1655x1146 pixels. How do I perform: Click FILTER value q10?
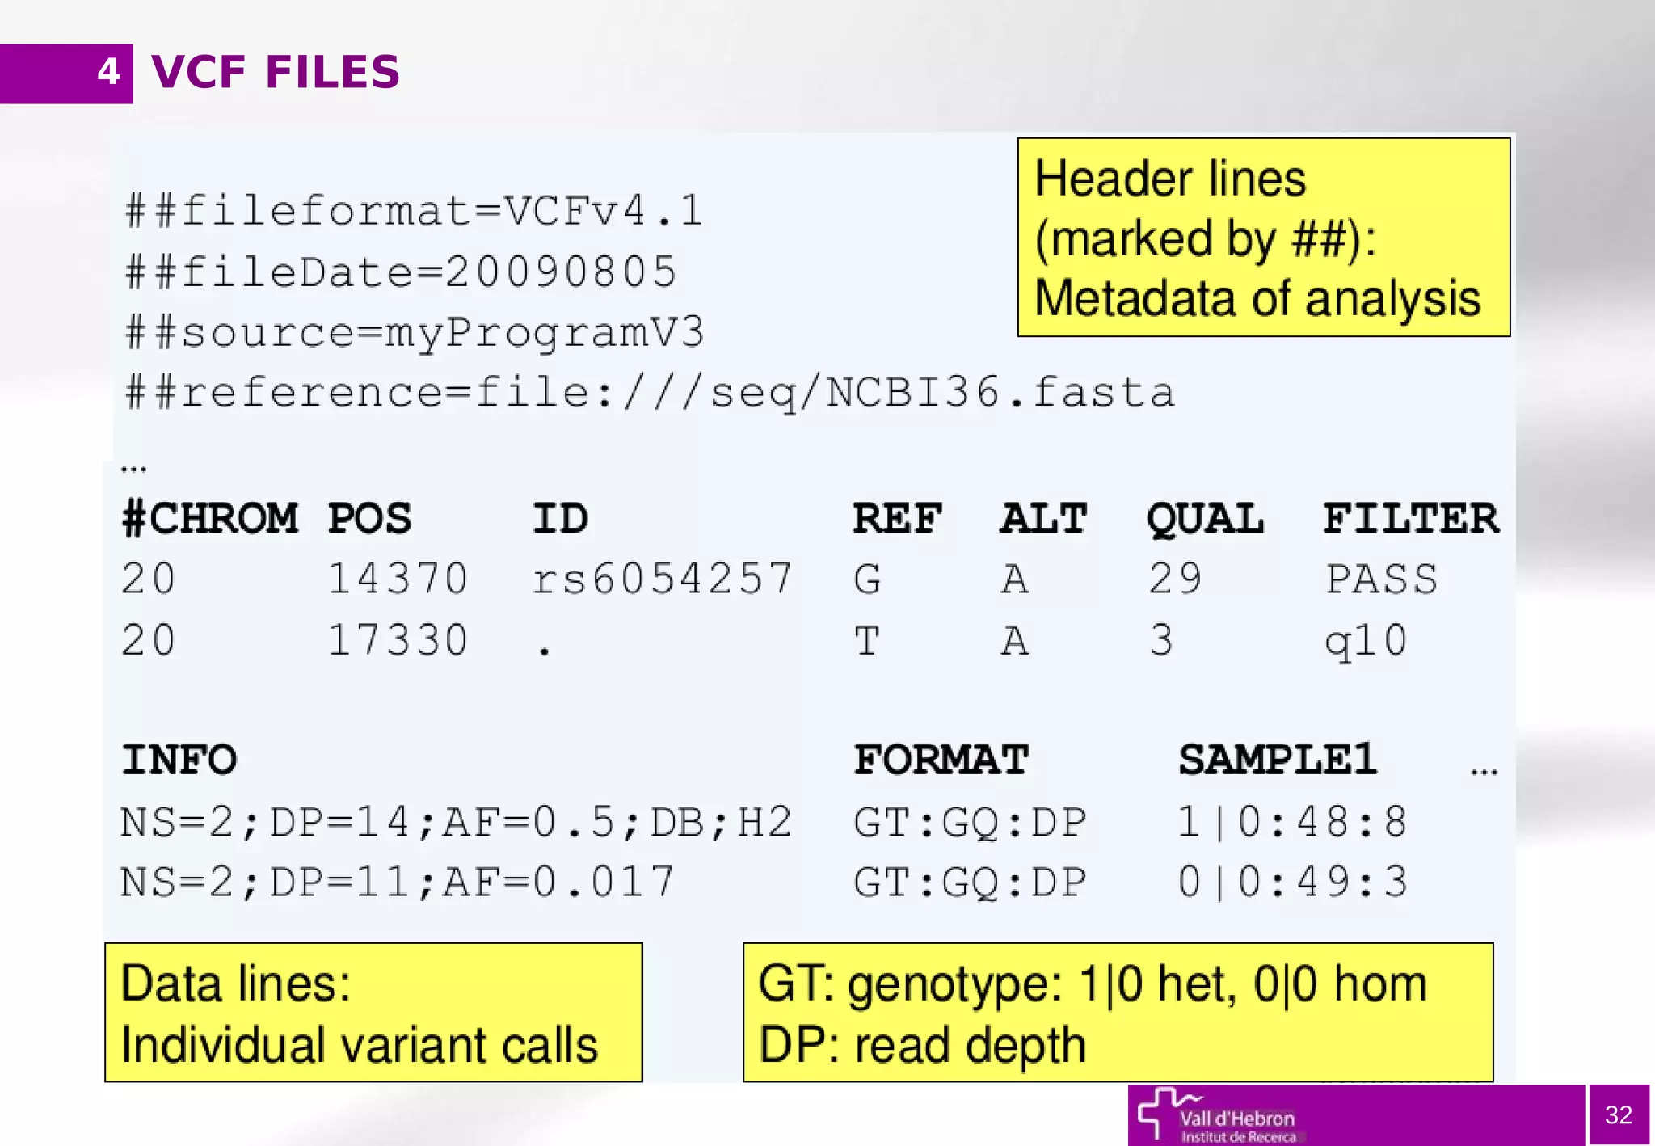pyautogui.click(x=1367, y=642)
